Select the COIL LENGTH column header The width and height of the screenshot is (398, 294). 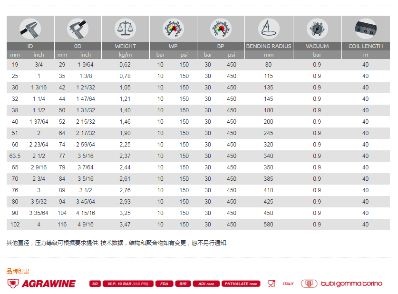point(365,46)
